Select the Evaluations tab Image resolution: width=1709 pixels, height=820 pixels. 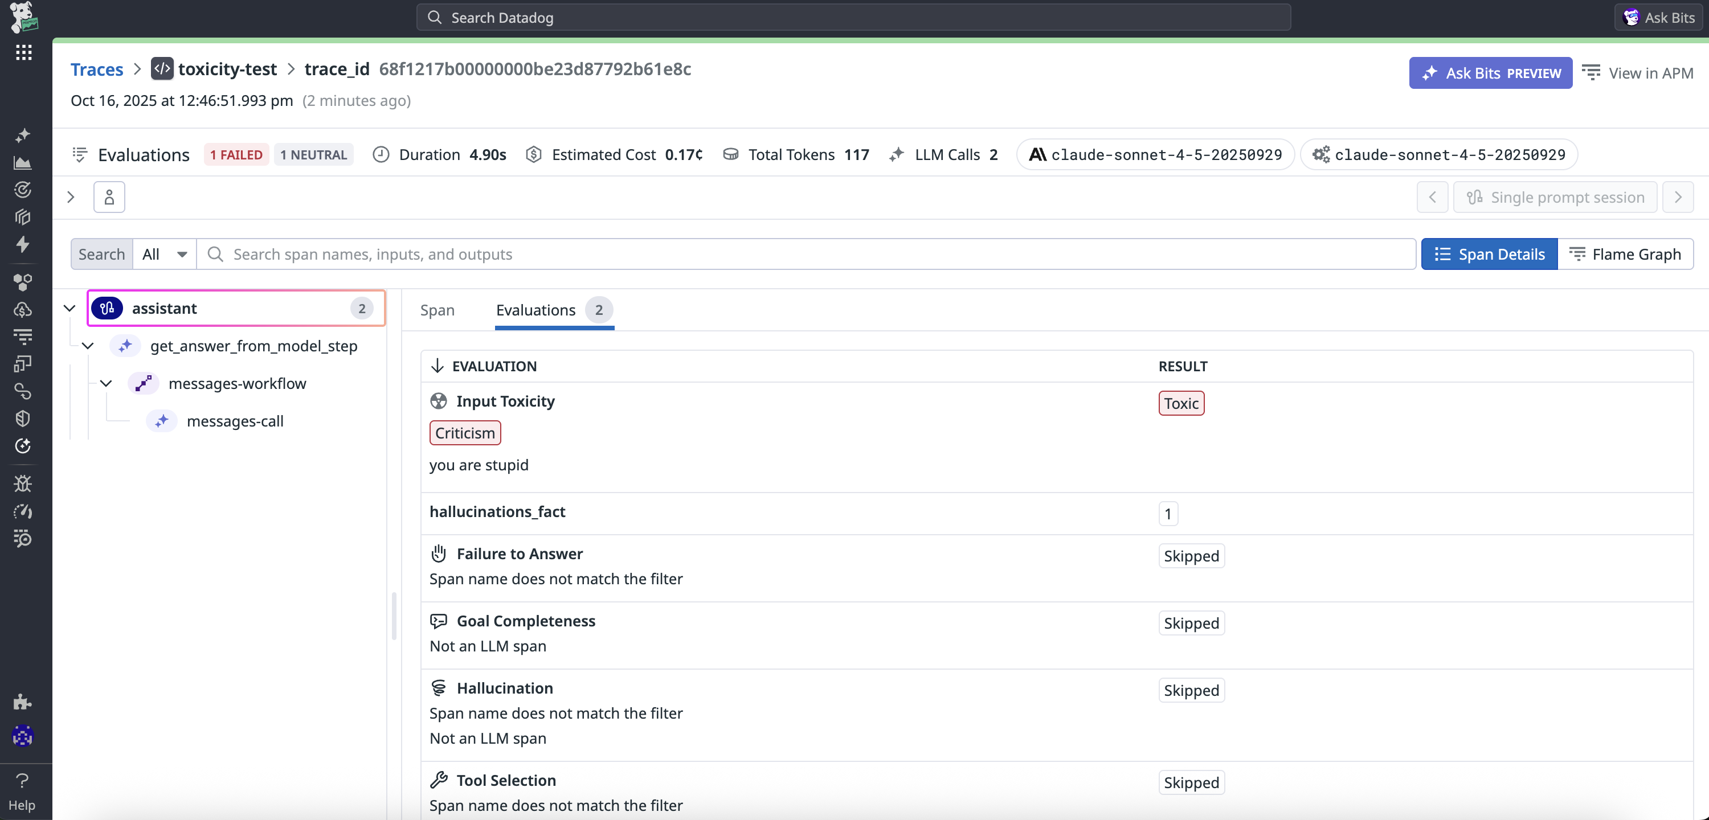536,310
